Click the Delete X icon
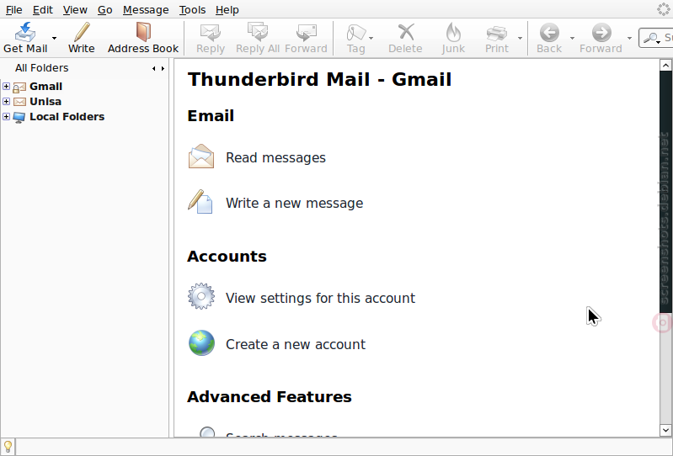 coord(406,32)
